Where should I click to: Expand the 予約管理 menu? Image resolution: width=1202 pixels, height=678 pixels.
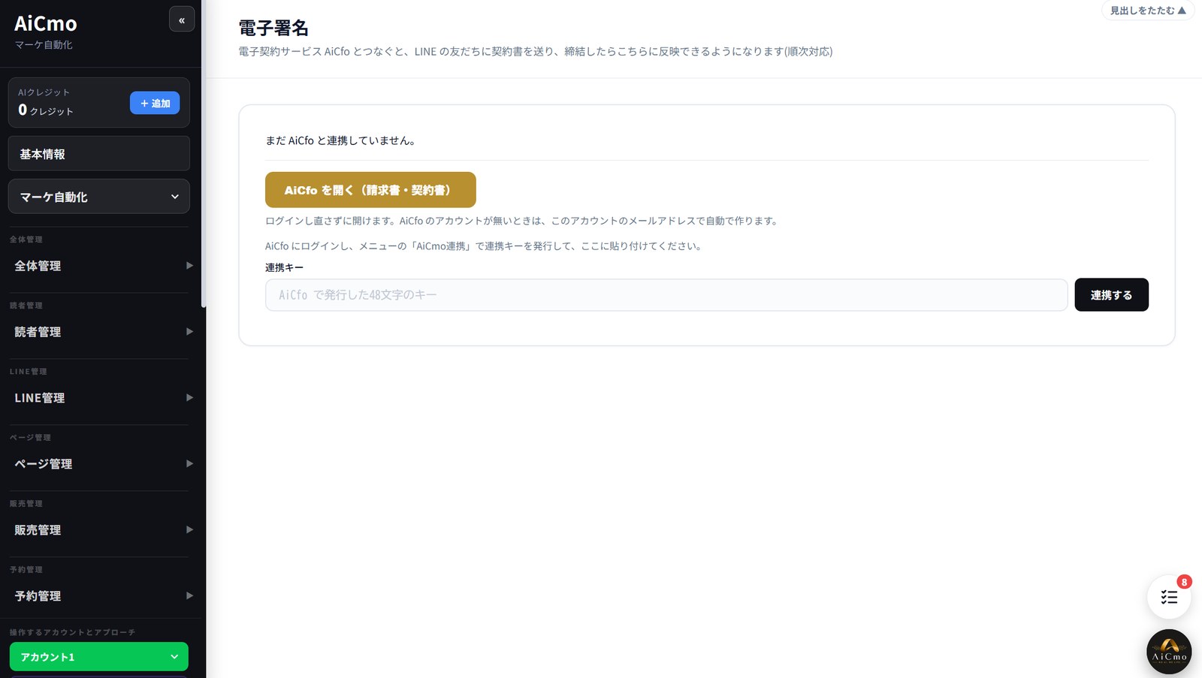click(x=104, y=596)
